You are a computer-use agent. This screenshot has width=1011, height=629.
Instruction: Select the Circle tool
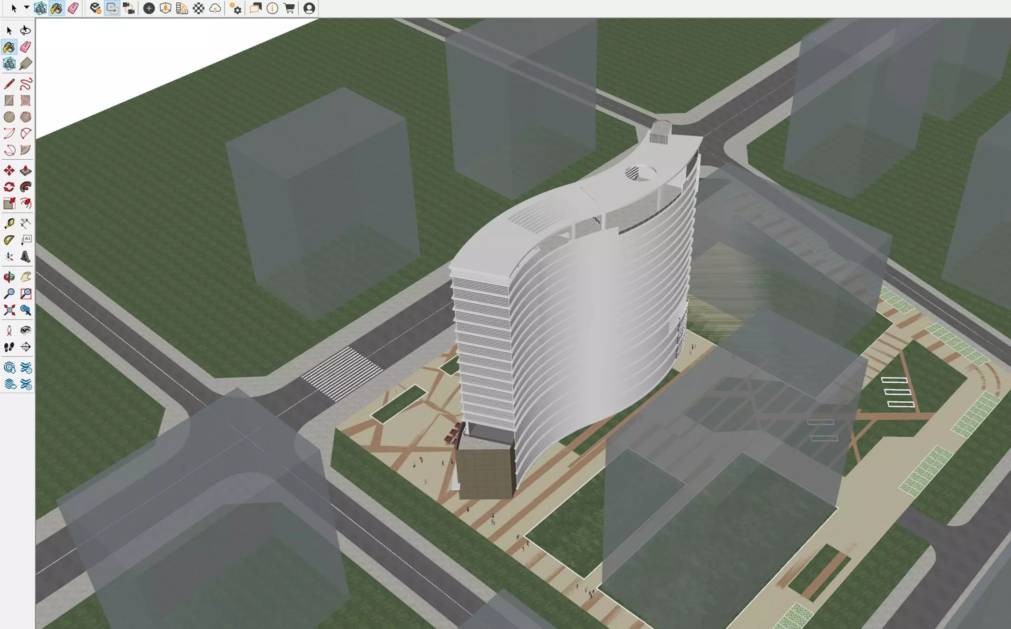tap(9, 117)
